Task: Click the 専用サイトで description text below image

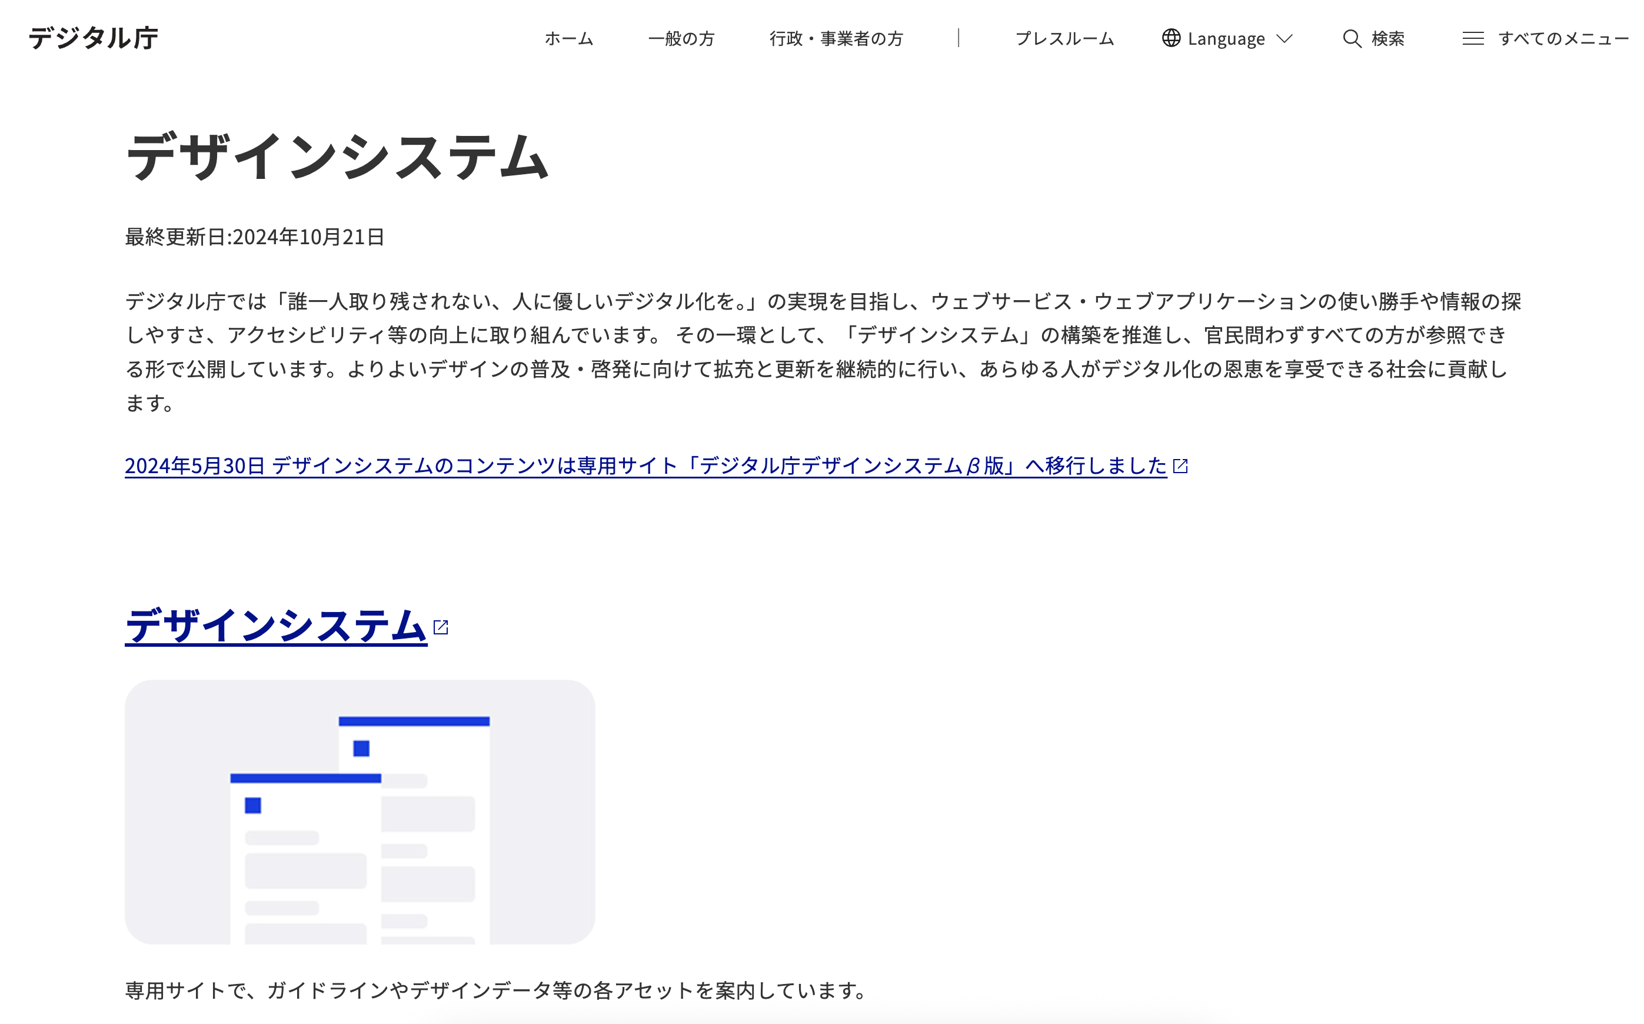Action: (x=495, y=990)
